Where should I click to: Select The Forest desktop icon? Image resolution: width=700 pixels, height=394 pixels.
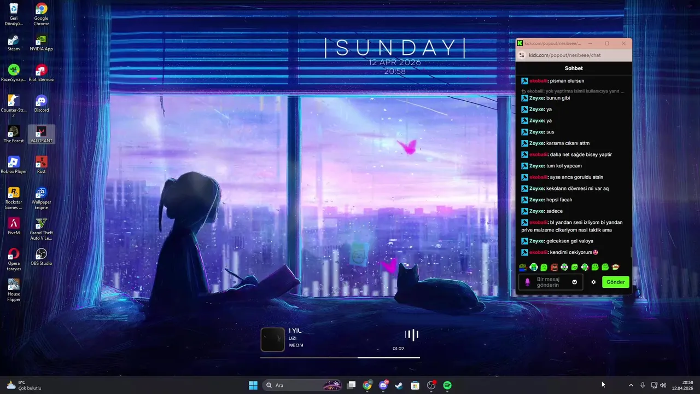14,135
